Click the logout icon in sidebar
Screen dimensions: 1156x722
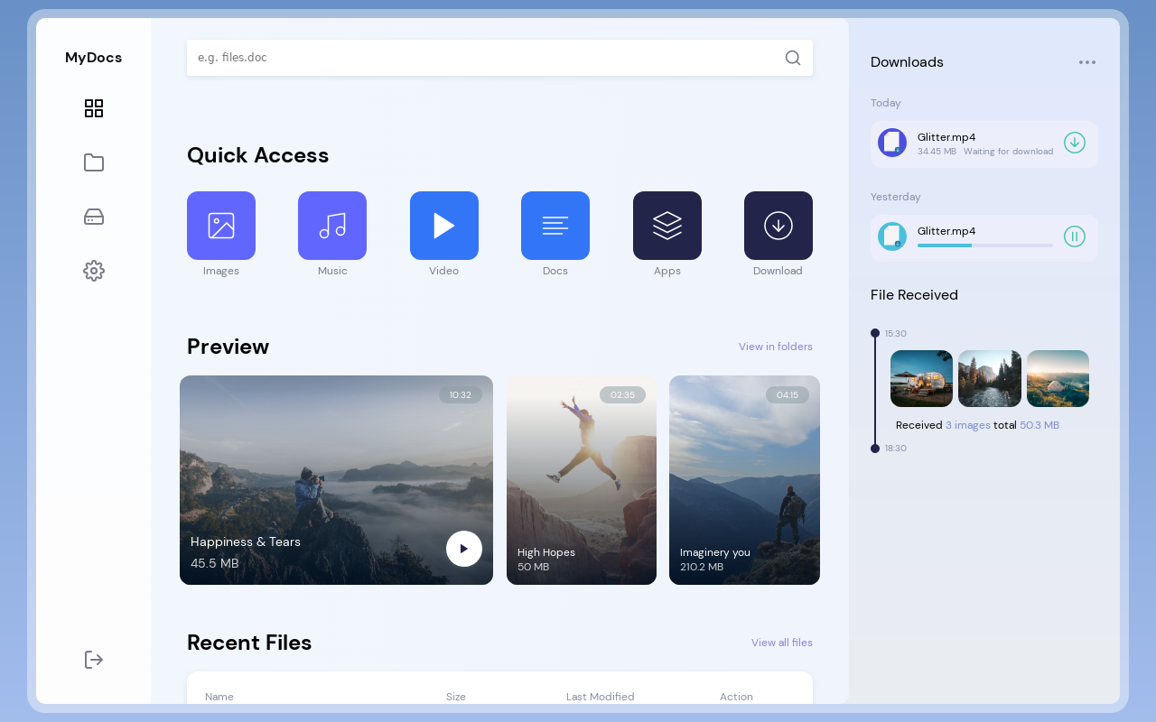tap(94, 660)
